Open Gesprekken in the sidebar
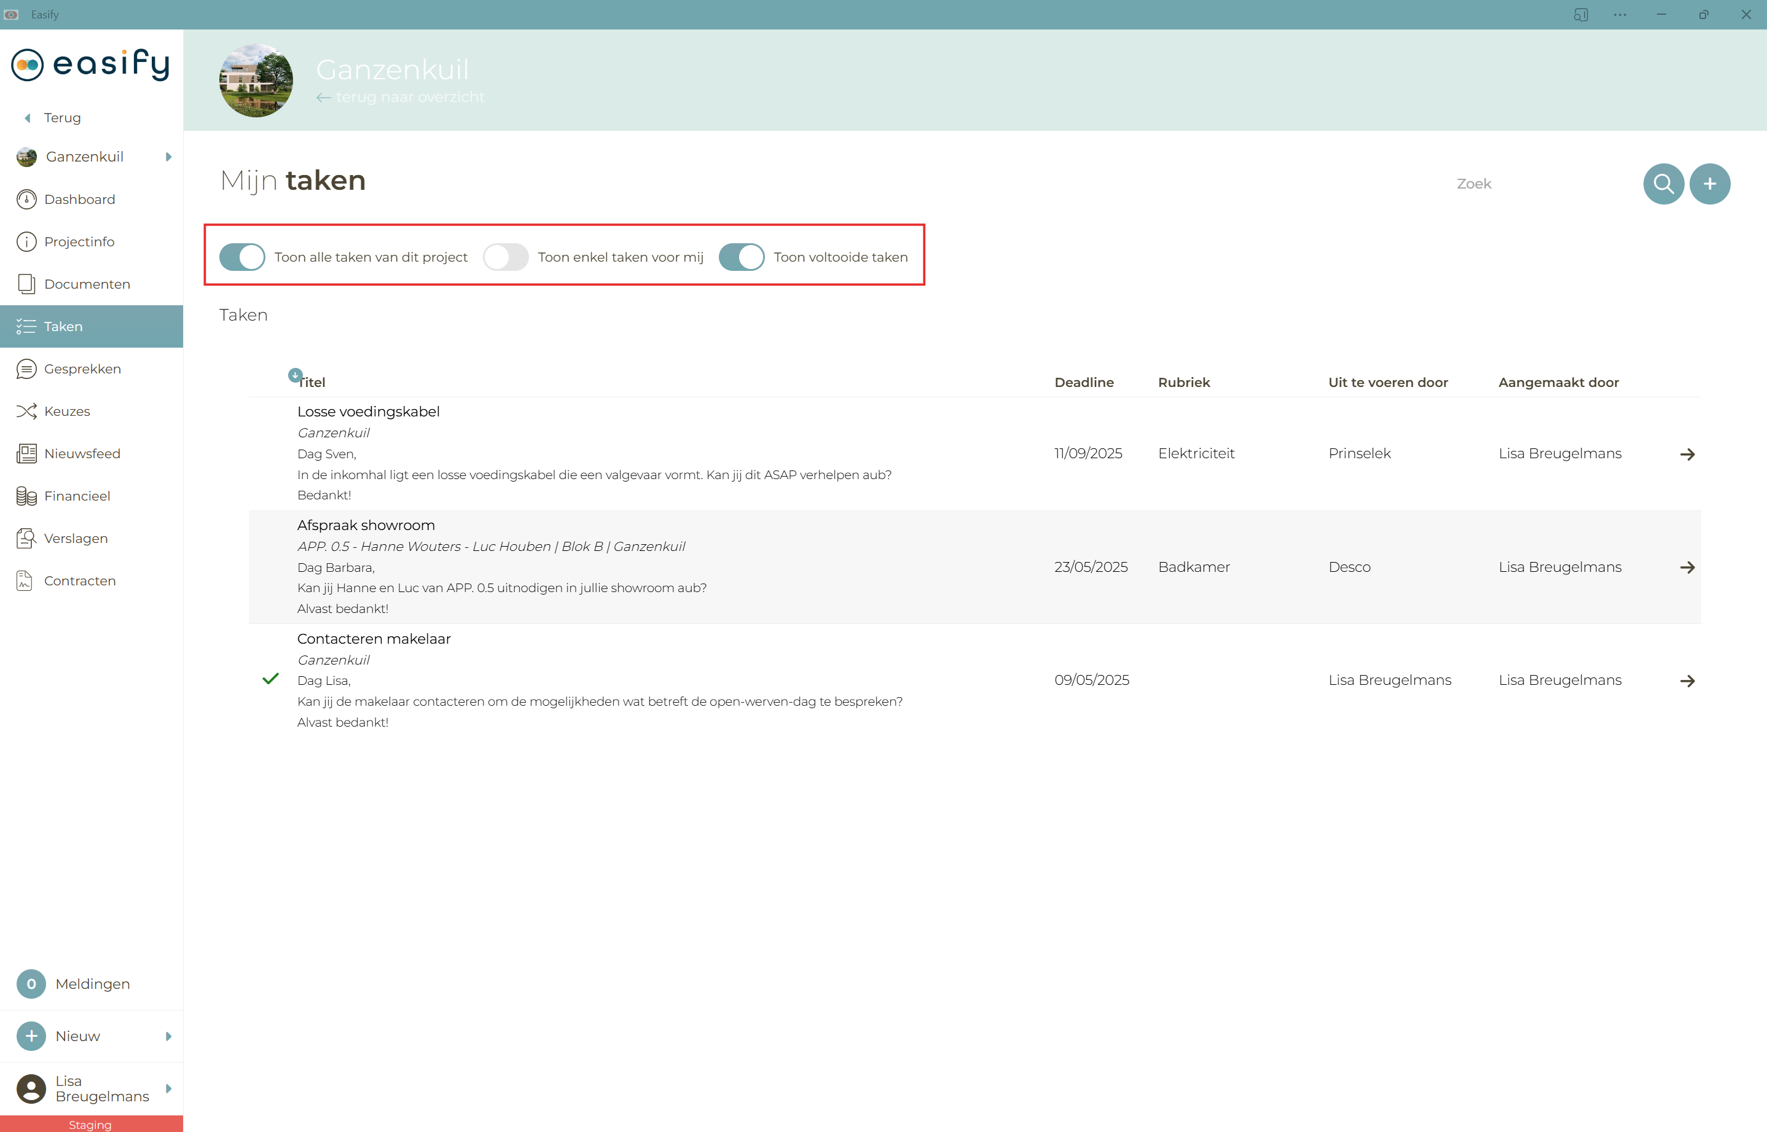The width and height of the screenshot is (1767, 1132). 82,369
